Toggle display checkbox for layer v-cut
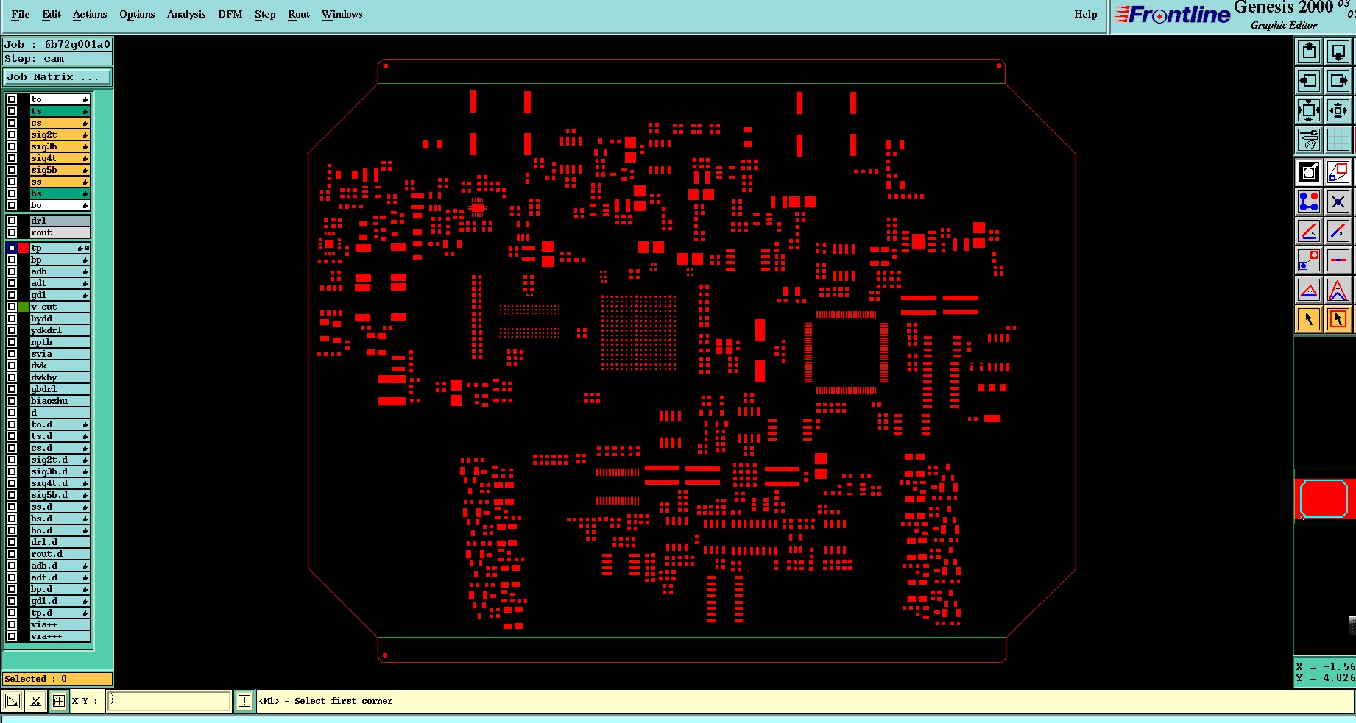This screenshot has width=1356, height=723. 12,307
